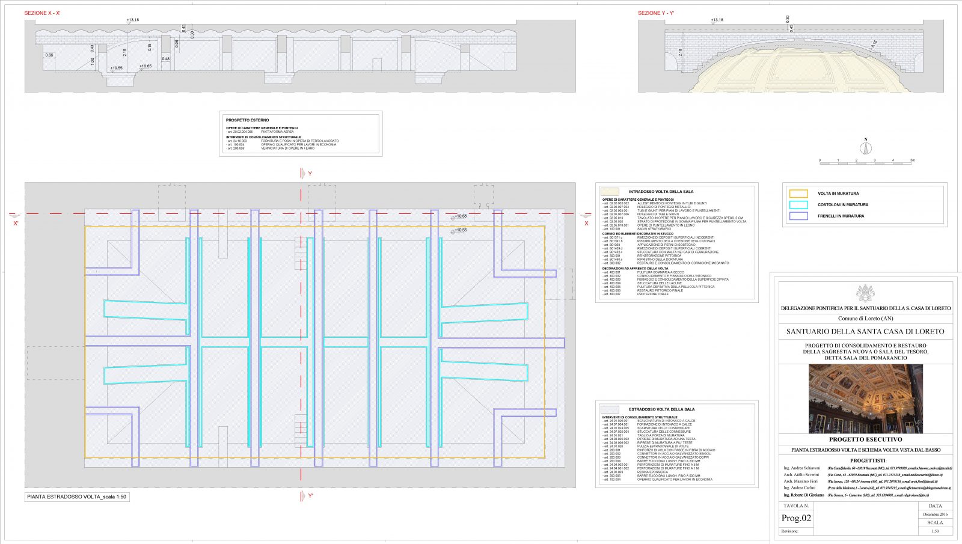Viewport: 962px width, 544px height.
Task: Click the Prog.02 sheet number cell
Action: 796,518
